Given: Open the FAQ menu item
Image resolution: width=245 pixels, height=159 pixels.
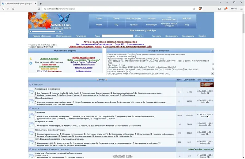Looking at the screenshot, I should pos(116,25).
